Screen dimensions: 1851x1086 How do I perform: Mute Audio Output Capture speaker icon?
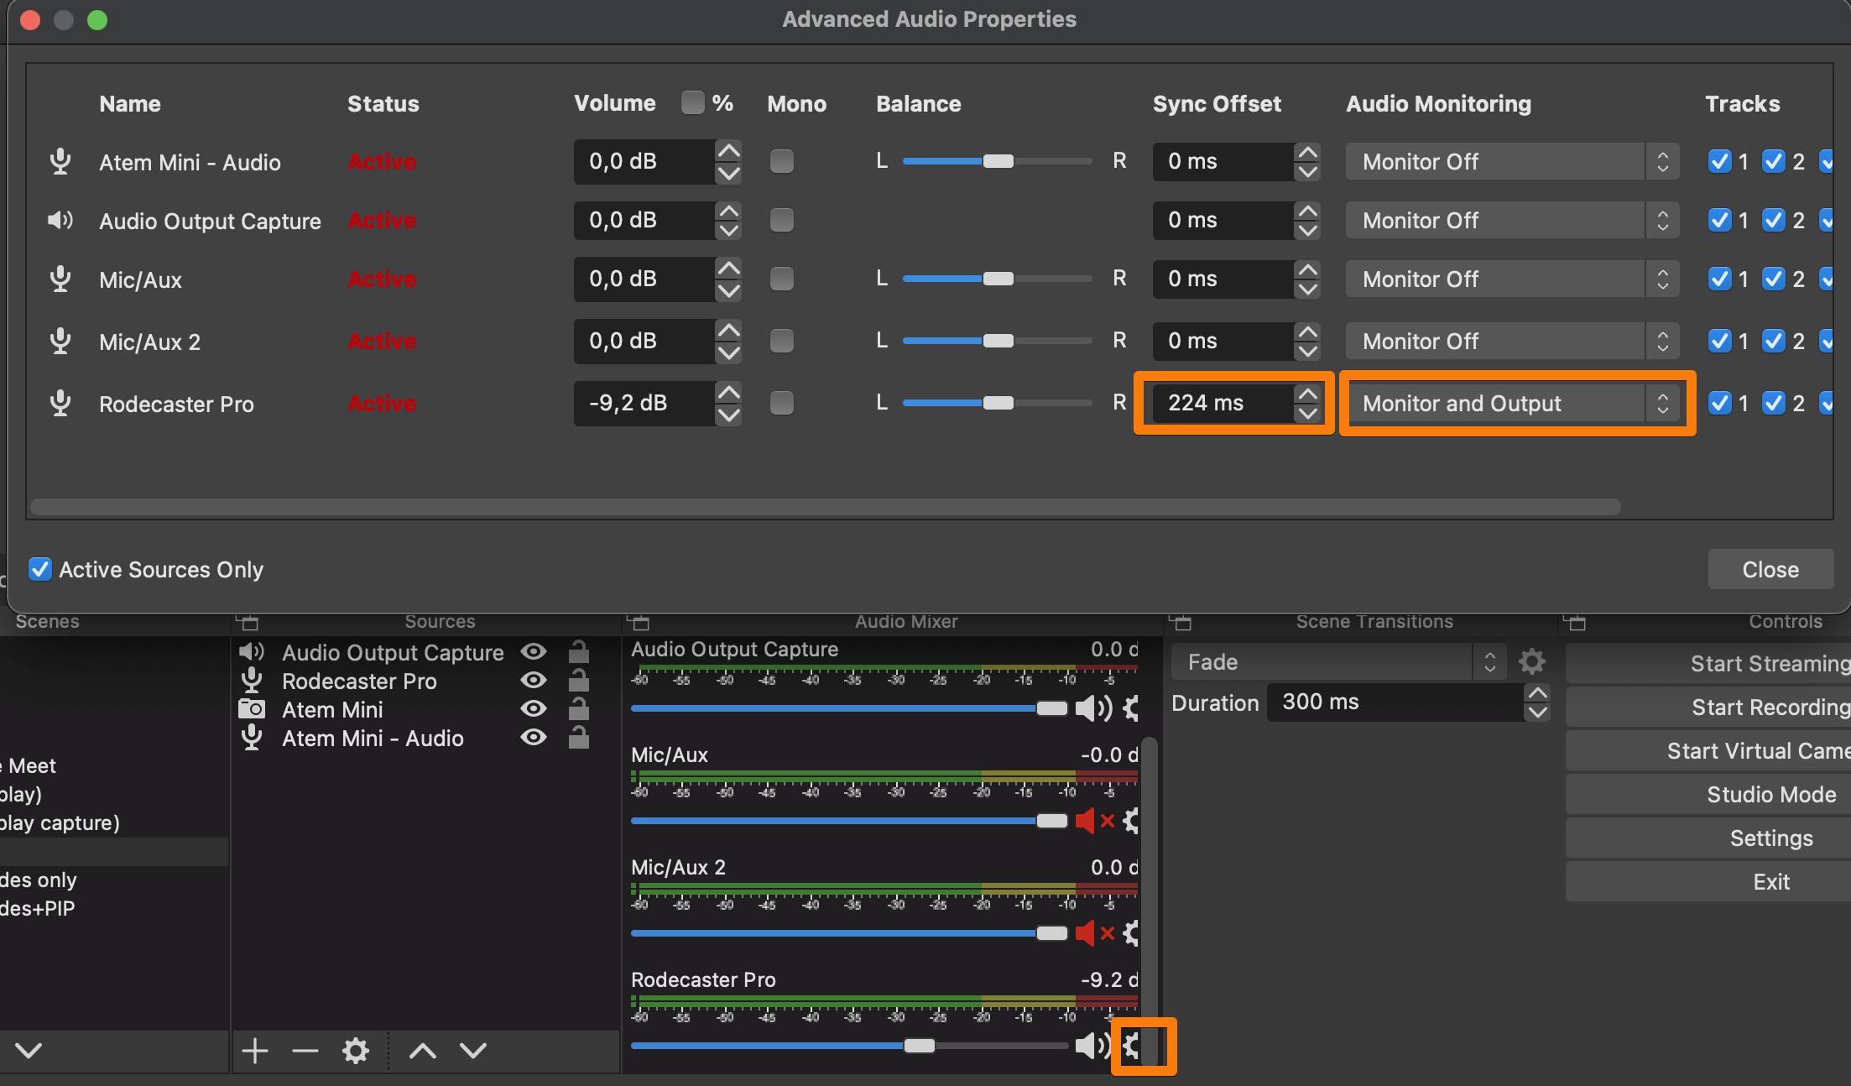point(1092,708)
